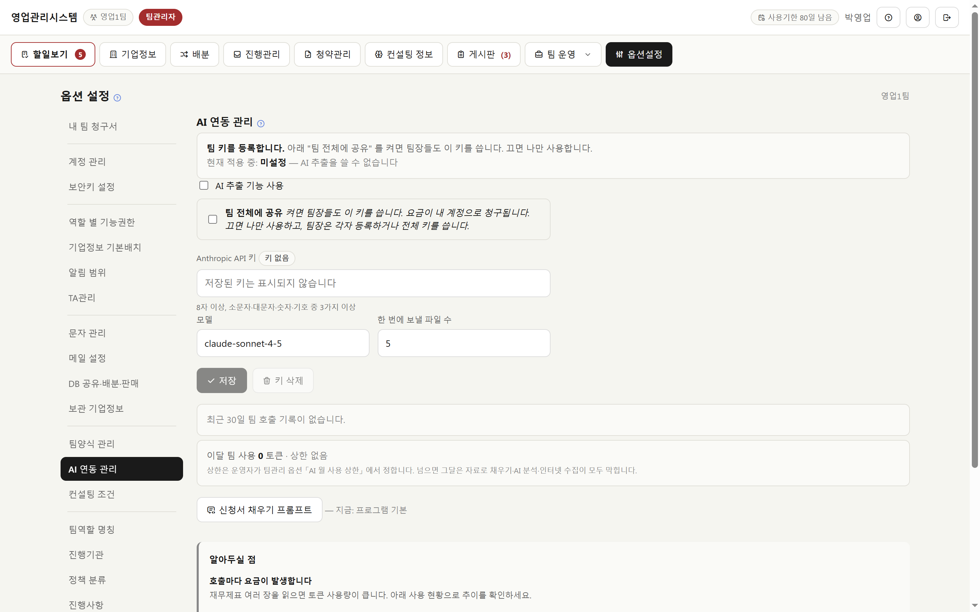The image size is (980, 612).
Task: Click the 키 없음 status badge
Action: point(277,258)
